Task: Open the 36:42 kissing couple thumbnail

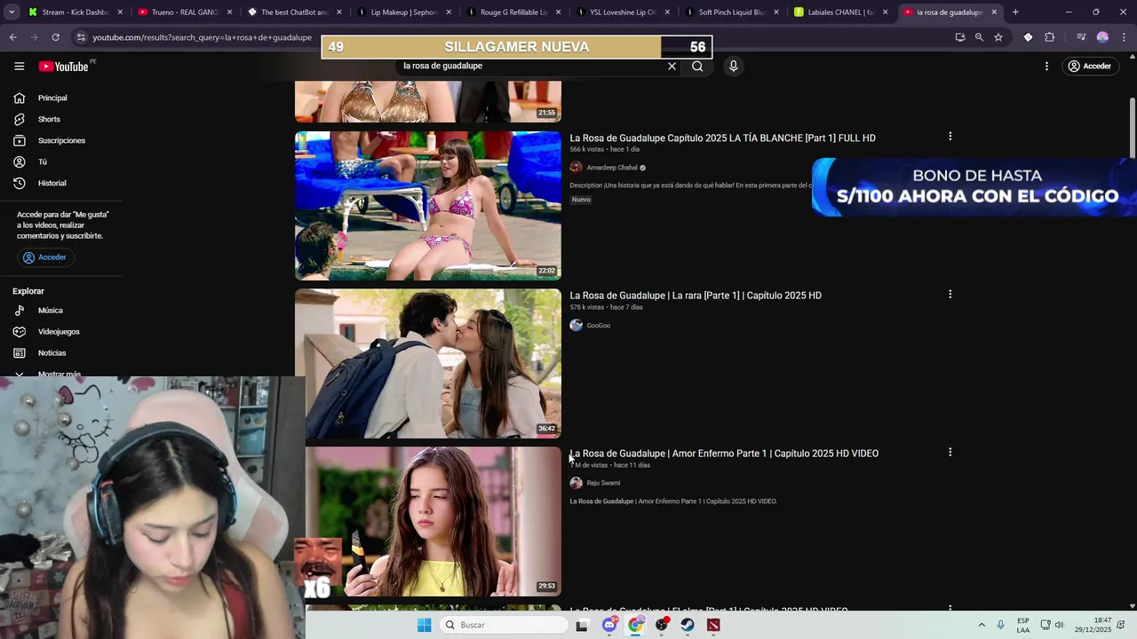Action: [x=428, y=364]
